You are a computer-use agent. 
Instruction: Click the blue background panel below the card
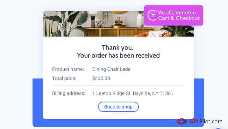pos(118,123)
